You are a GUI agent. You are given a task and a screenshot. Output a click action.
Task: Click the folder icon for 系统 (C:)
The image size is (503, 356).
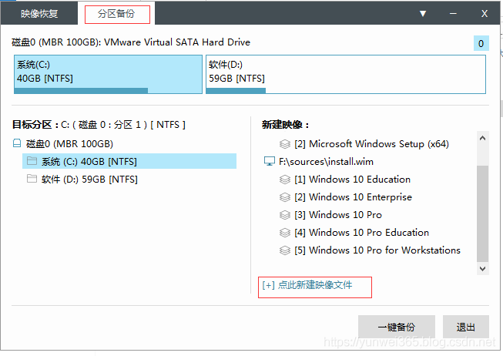click(x=32, y=161)
